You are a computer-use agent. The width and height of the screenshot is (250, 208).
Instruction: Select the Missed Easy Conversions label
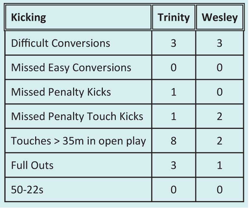71,68
